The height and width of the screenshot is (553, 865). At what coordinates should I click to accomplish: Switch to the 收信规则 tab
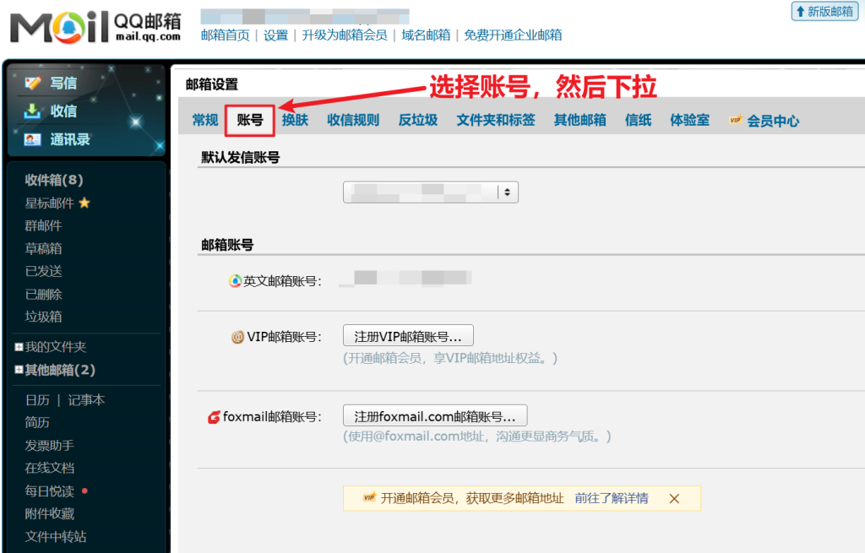point(353,120)
